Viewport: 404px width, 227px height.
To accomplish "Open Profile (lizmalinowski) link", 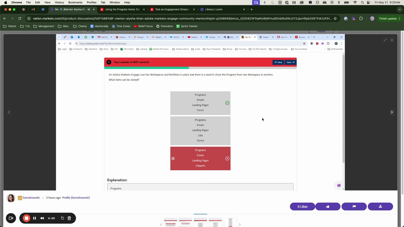I will pyautogui.click(x=76, y=198).
